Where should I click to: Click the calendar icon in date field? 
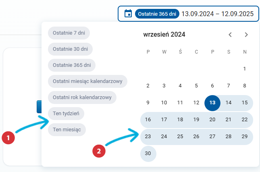128,14
